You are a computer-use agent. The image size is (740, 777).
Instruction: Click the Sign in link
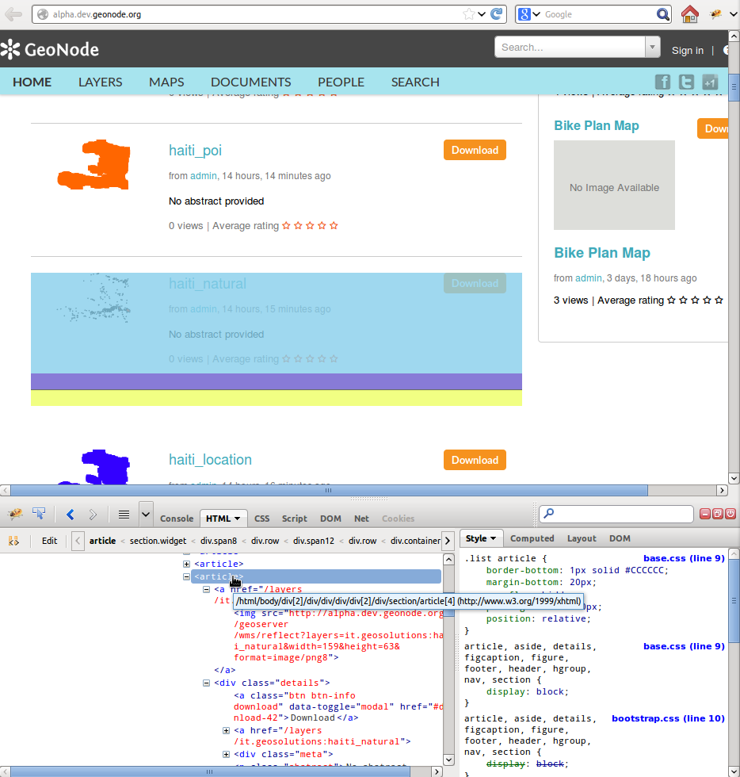coord(687,50)
